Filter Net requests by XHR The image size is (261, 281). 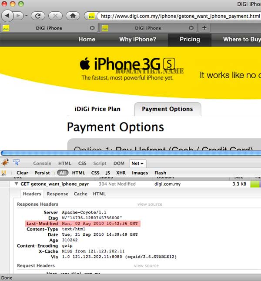[x=121, y=173]
